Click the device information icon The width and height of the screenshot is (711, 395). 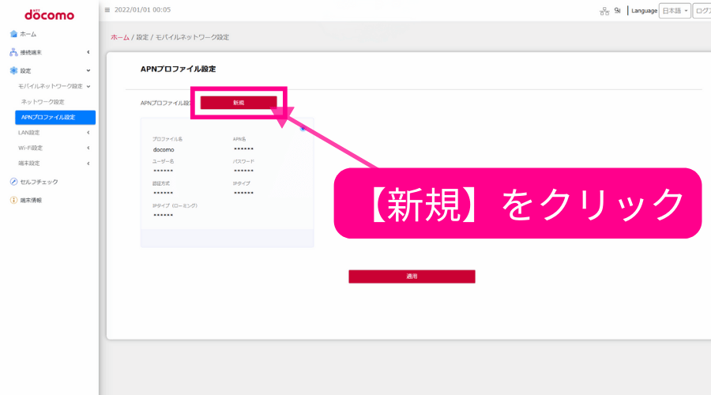(x=13, y=200)
